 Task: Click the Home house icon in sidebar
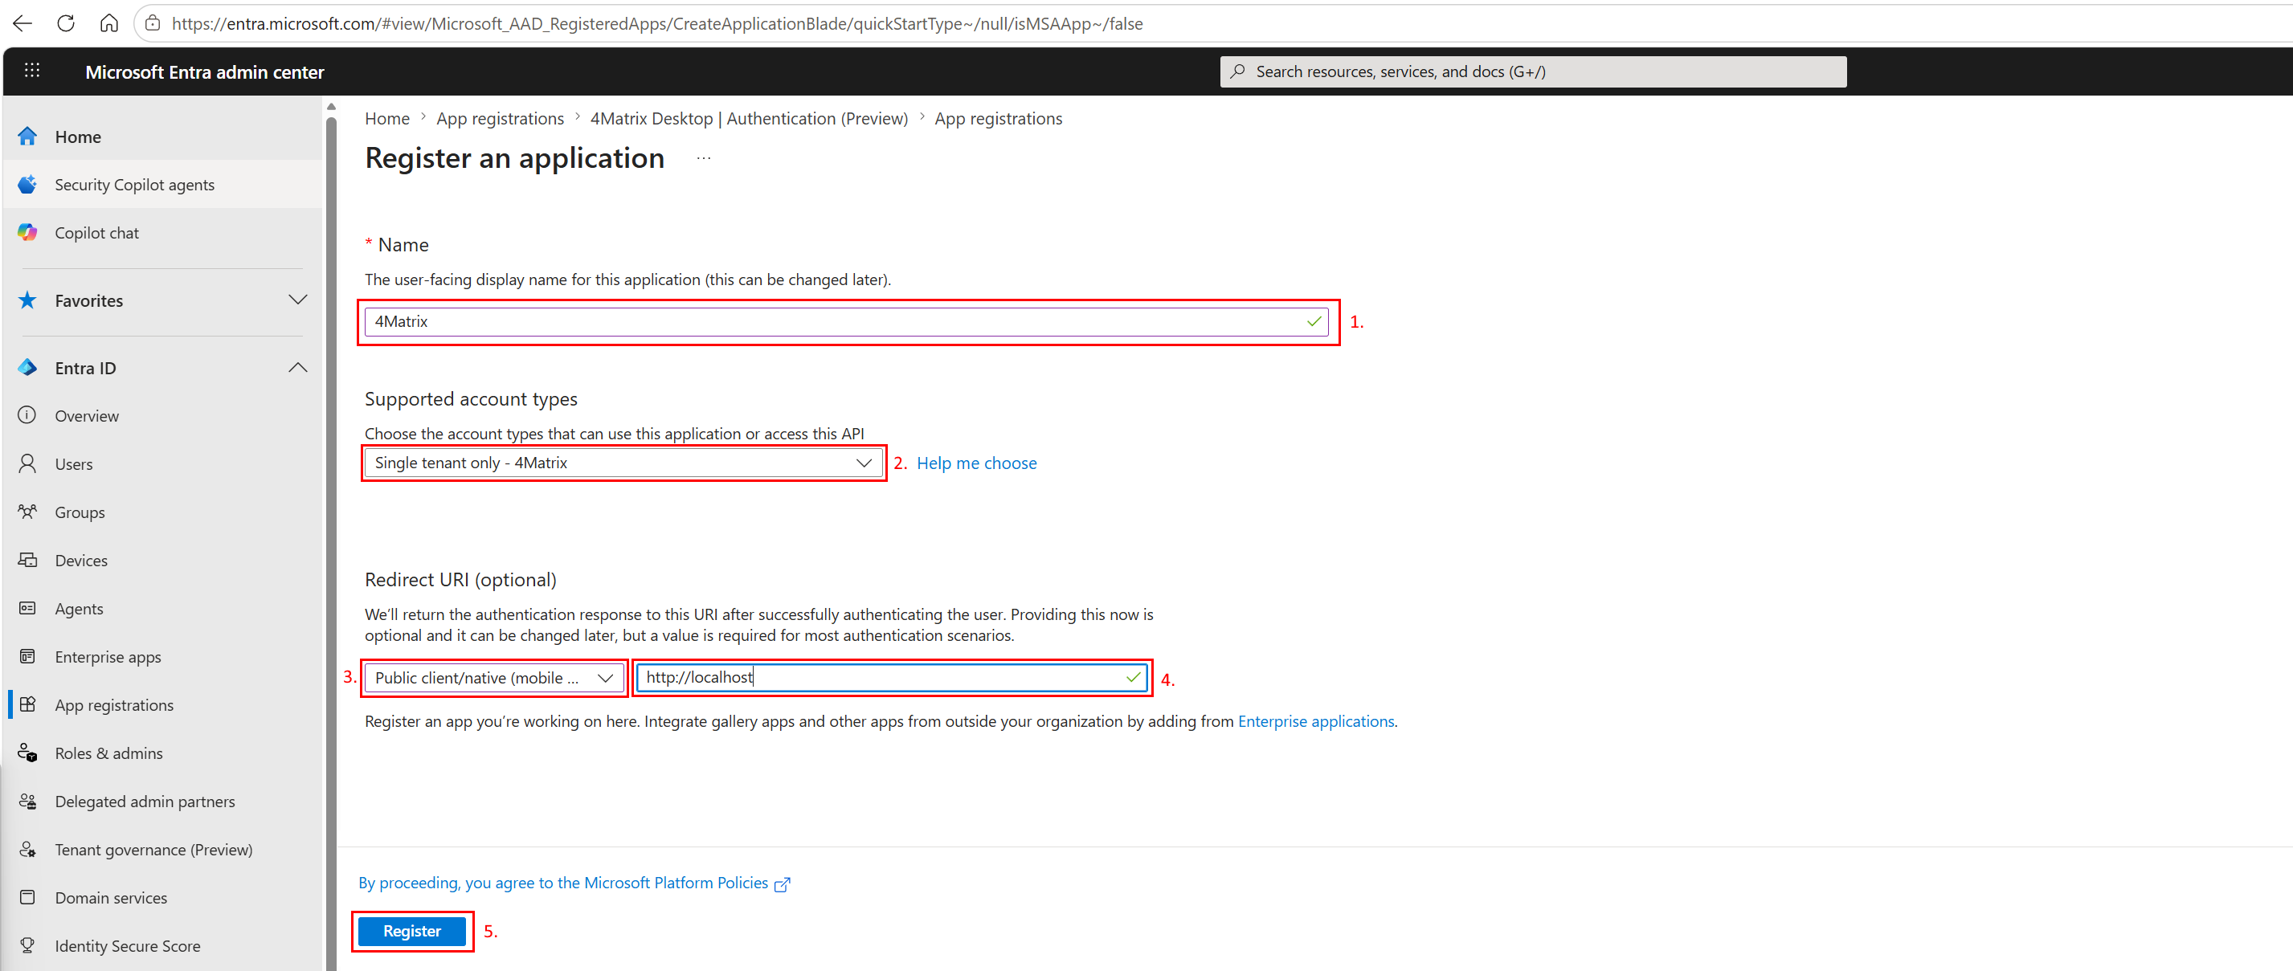(27, 137)
